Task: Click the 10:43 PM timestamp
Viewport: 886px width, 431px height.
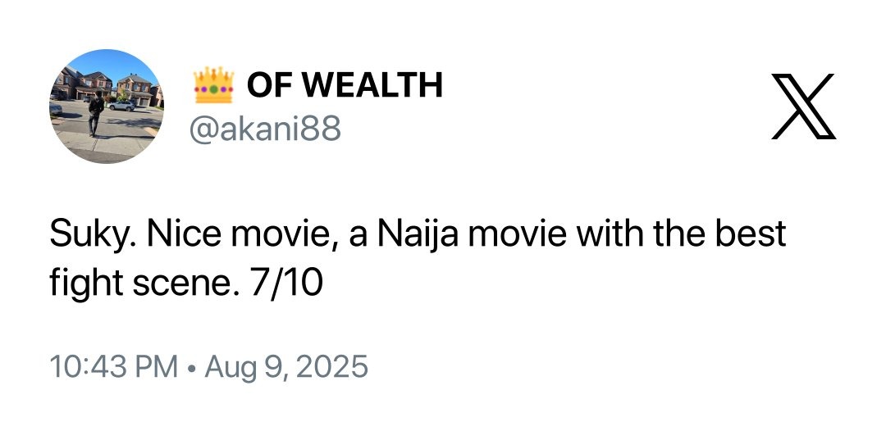Action: tap(113, 365)
